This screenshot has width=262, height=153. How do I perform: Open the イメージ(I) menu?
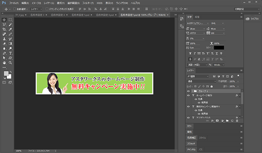[x=36, y=3]
